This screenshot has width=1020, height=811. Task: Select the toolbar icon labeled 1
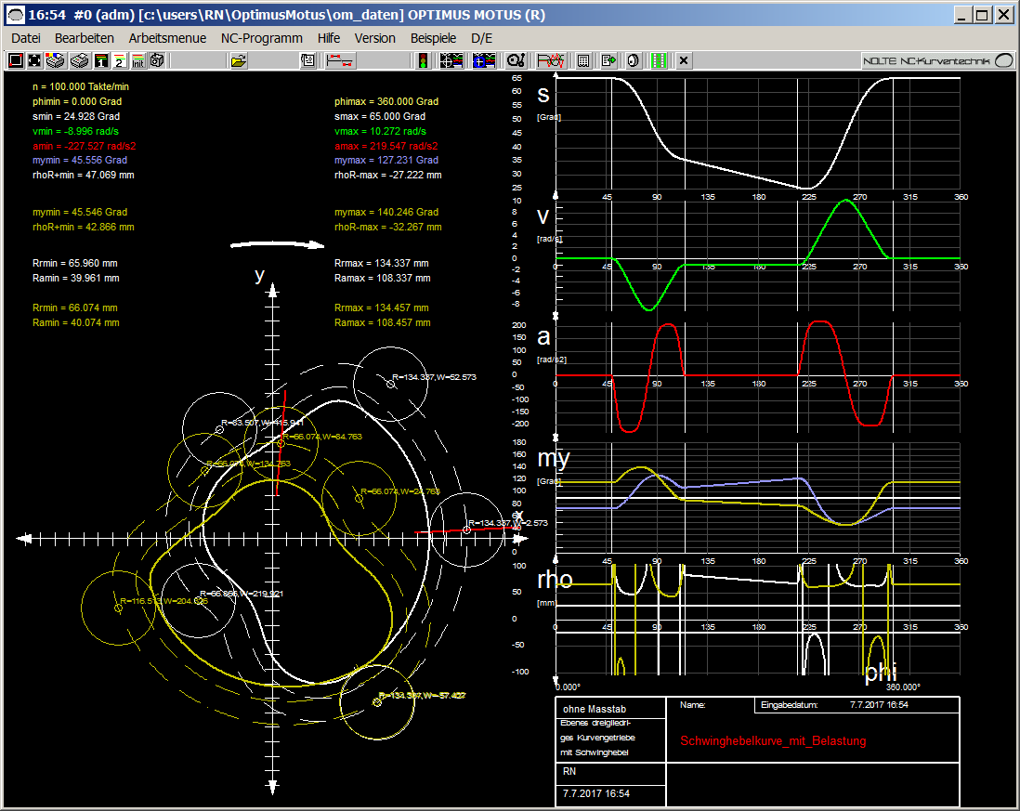(101, 60)
